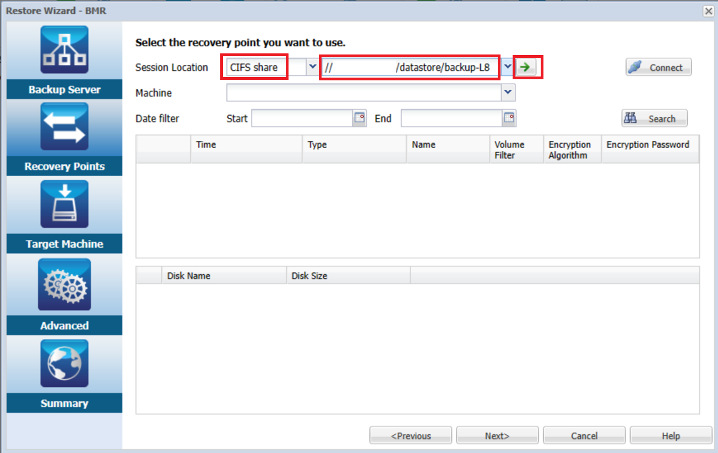Screen dimensions: 718x453
Task: Click the Start date input field
Action: click(302, 118)
